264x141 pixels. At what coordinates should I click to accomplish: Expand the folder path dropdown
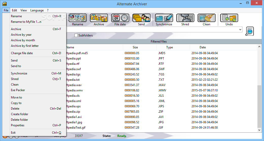[x=240, y=30]
